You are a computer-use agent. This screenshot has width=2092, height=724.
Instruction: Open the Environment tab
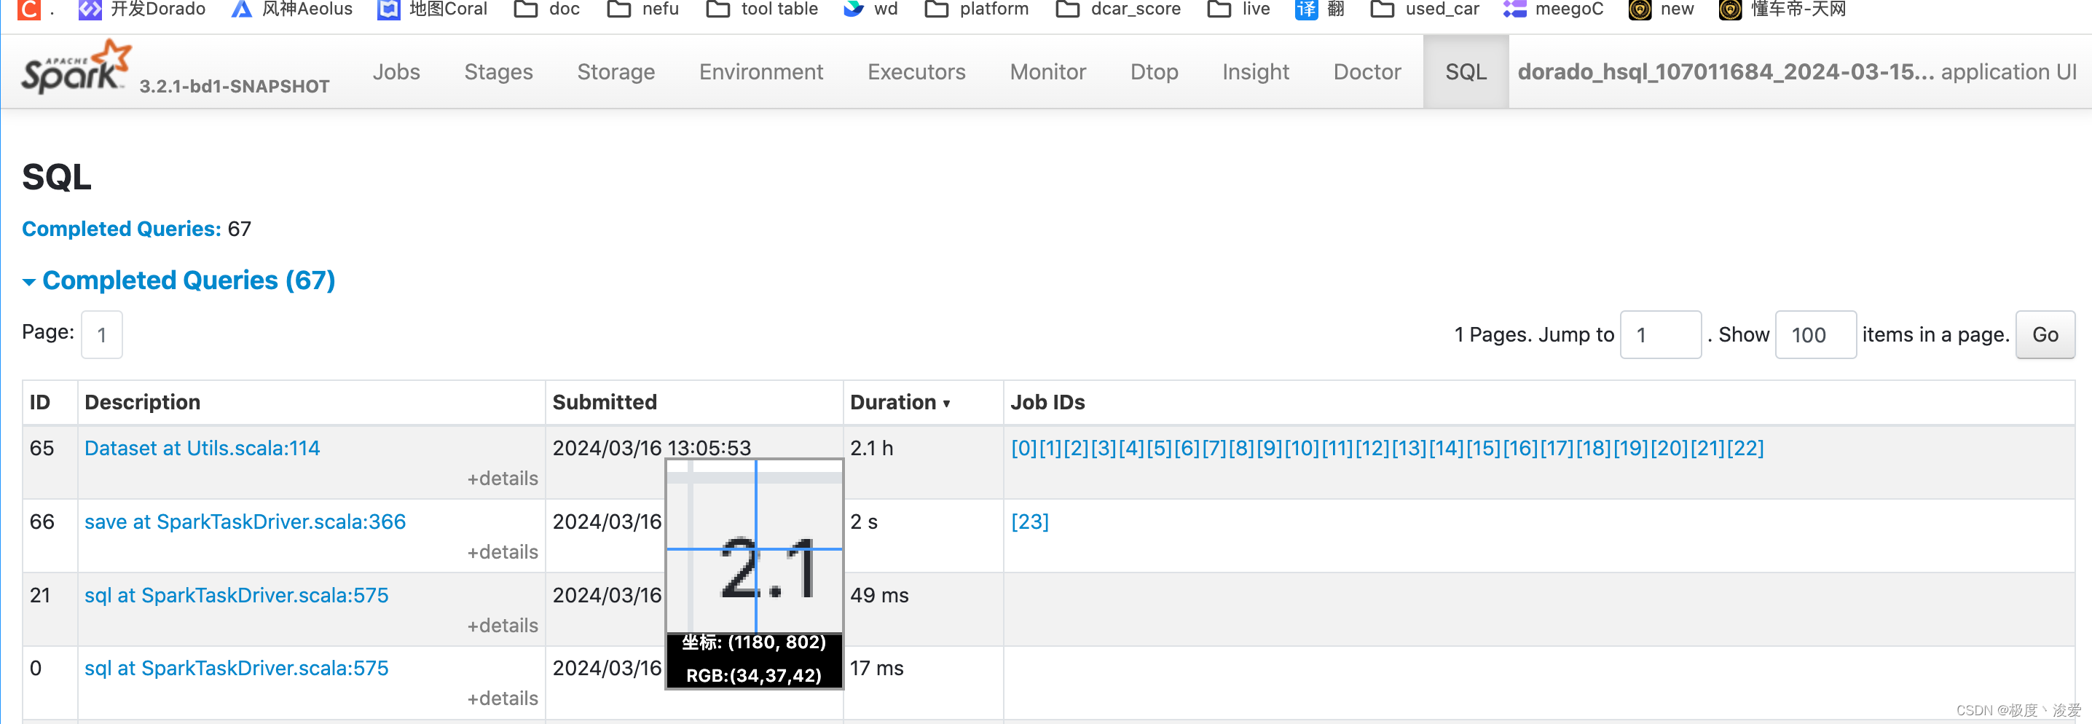[761, 72]
